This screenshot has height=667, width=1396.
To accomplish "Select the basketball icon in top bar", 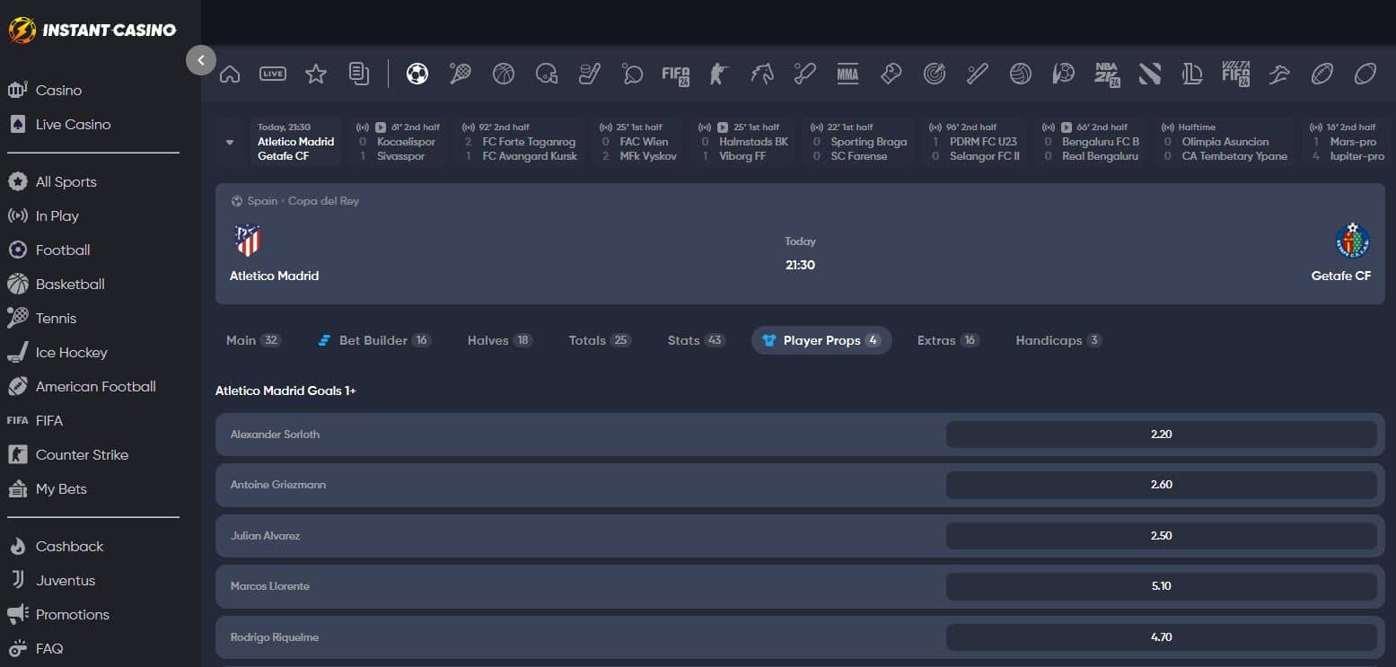I will tap(504, 74).
